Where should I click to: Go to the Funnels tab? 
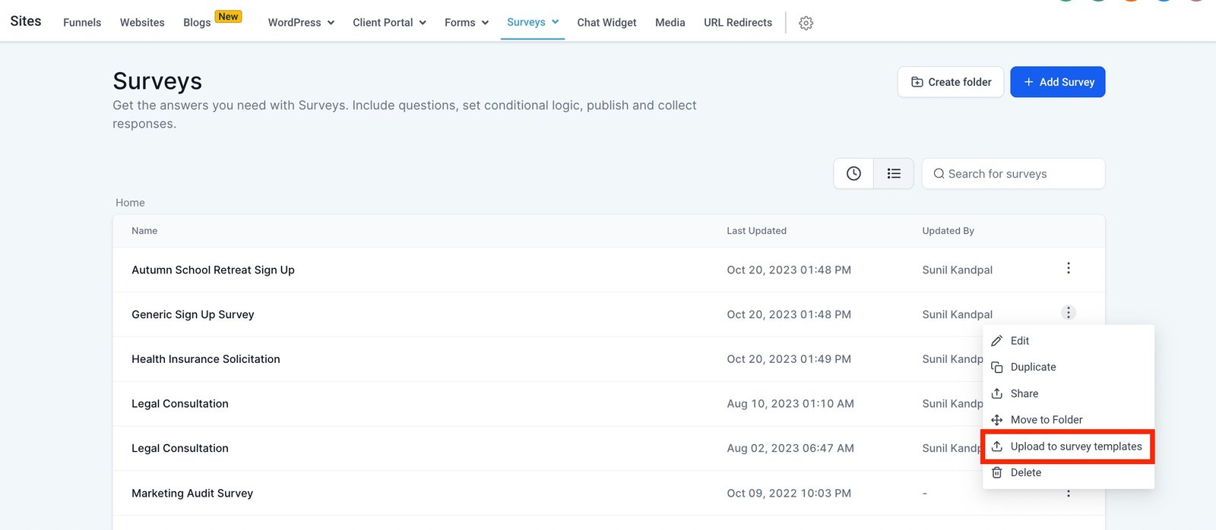[x=82, y=23]
